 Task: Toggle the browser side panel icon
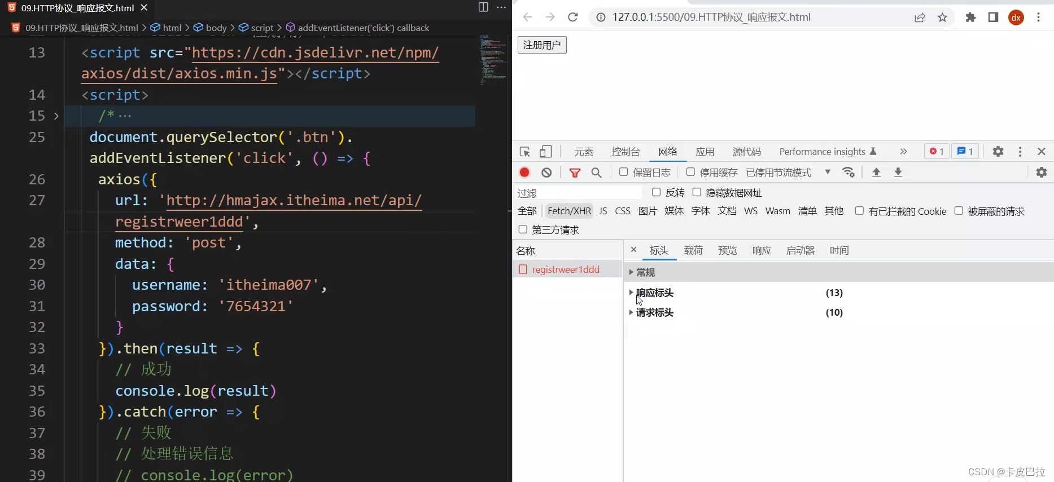tap(993, 17)
